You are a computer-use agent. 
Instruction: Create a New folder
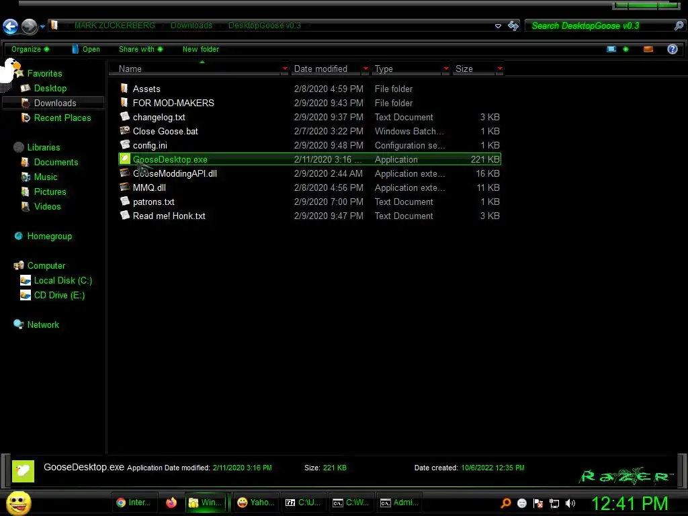pyautogui.click(x=200, y=49)
